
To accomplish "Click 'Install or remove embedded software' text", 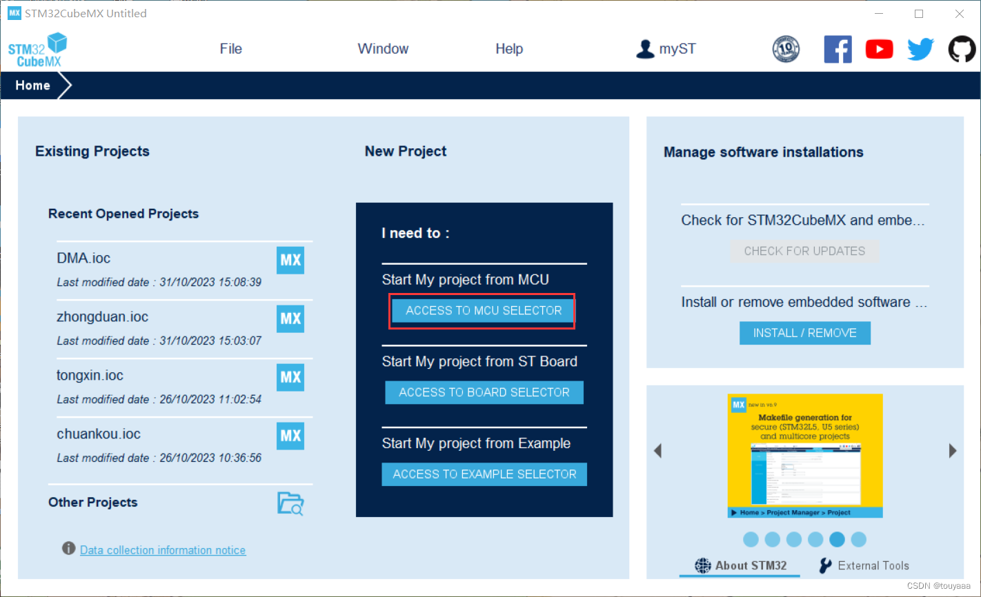I will [795, 303].
